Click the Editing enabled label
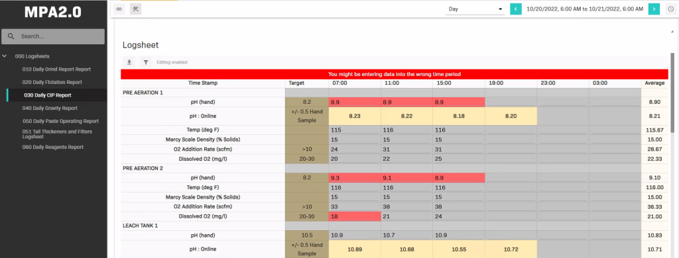 [x=172, y=62]
